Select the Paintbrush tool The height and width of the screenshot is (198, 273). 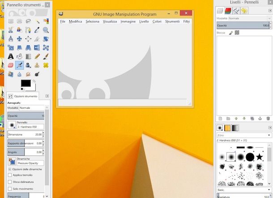(x=46, y=56)
